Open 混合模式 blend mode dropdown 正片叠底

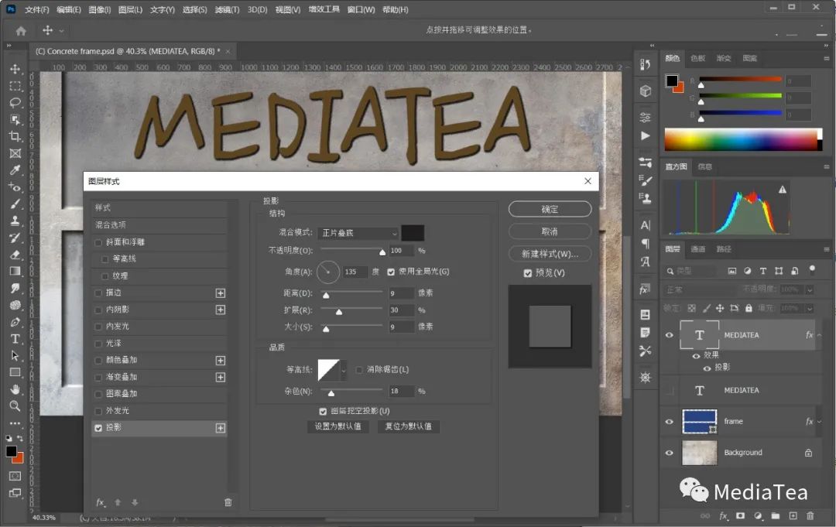point(358,233)
